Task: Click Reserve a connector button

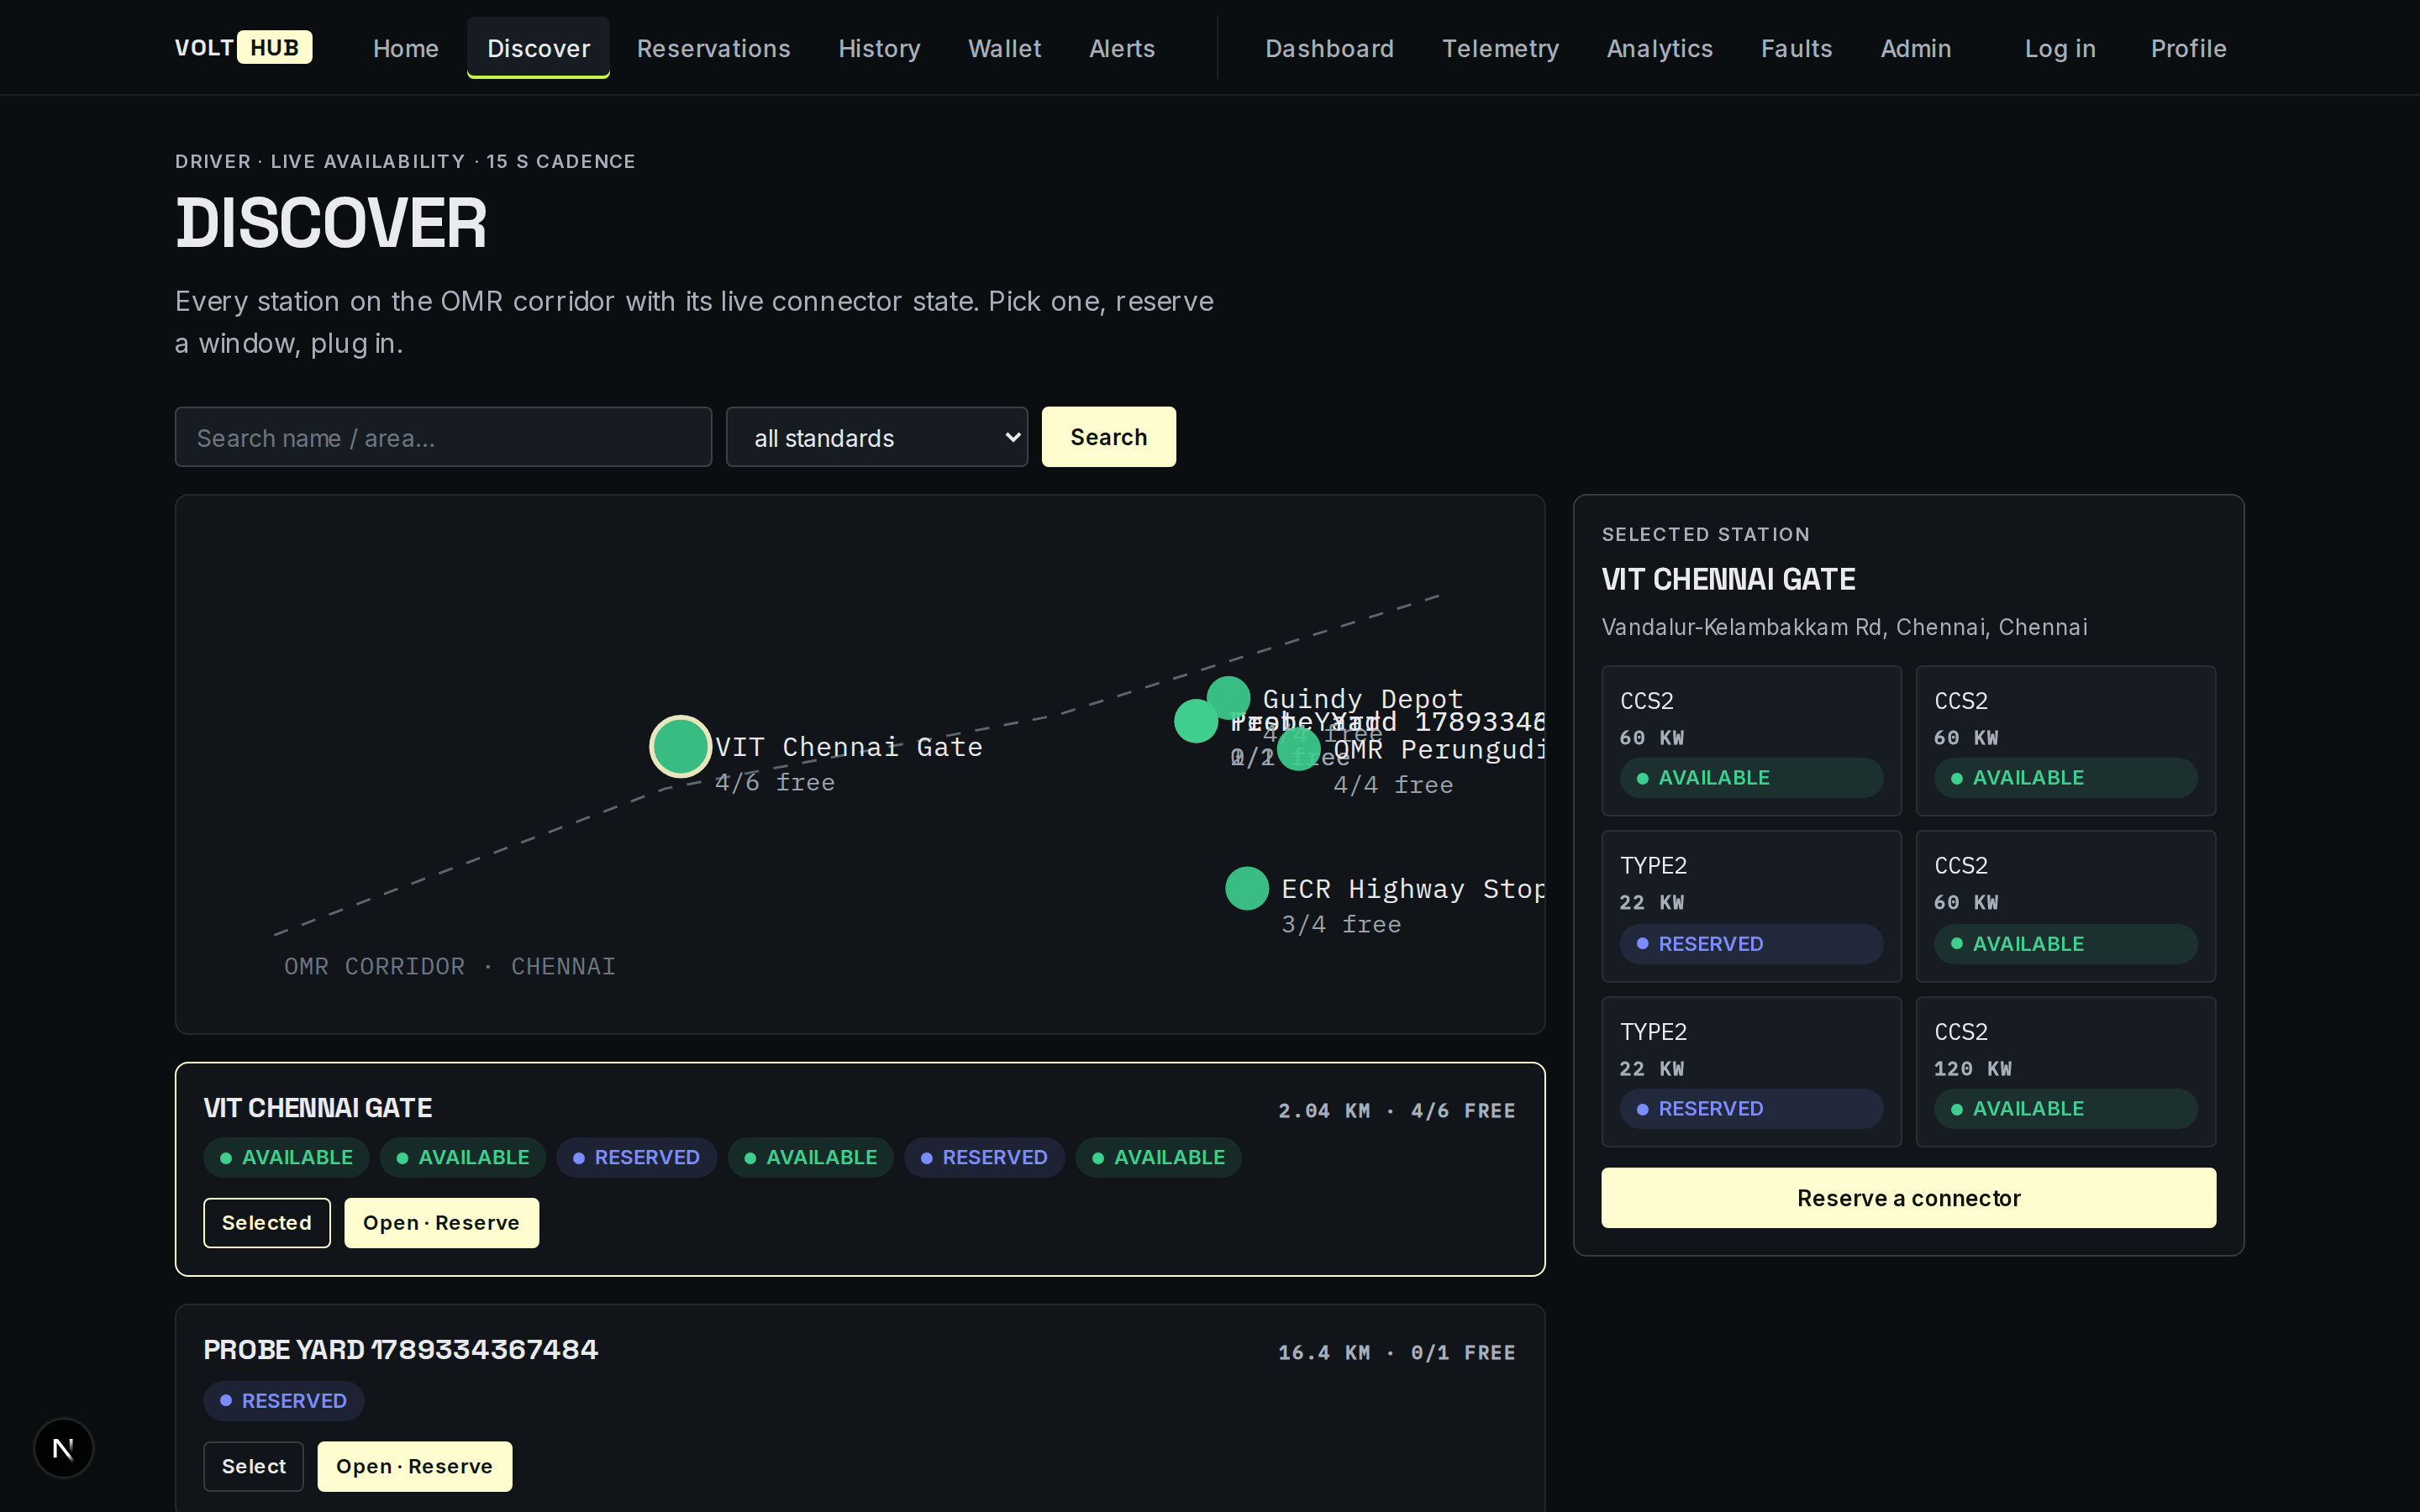Action: point(1908,1197)
